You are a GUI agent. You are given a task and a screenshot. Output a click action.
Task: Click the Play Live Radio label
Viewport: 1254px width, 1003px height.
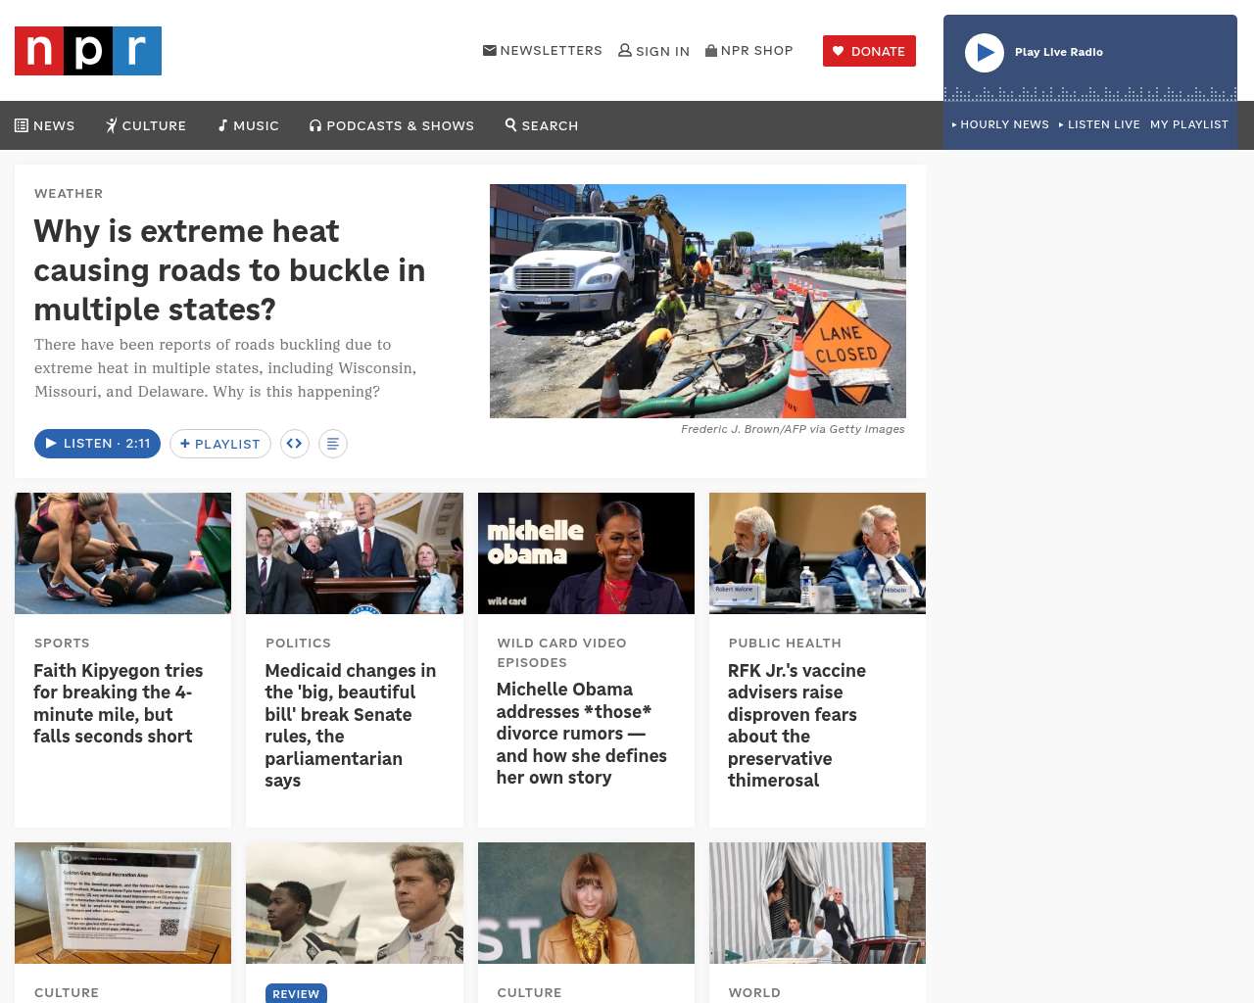pyautogui.click(x=1059, y=53)
